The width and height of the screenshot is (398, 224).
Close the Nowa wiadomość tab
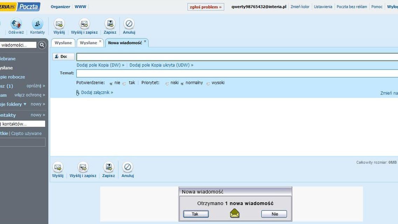coord(145,41)
